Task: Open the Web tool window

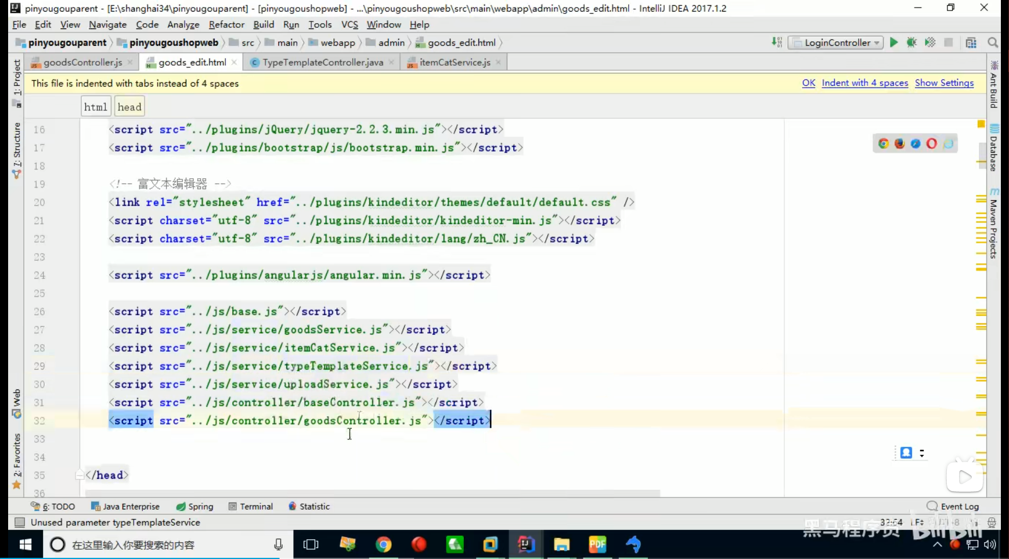Action: tap(16, 403)
